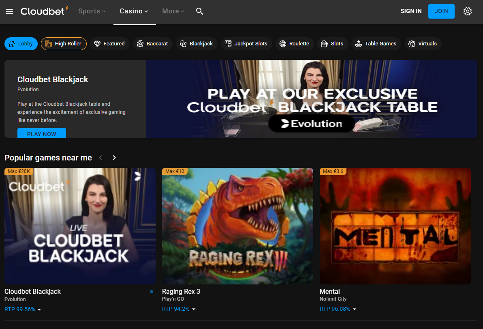Click the 'Max €20K' badge
The width and height of the screenshot is (483, 329).
19,171
